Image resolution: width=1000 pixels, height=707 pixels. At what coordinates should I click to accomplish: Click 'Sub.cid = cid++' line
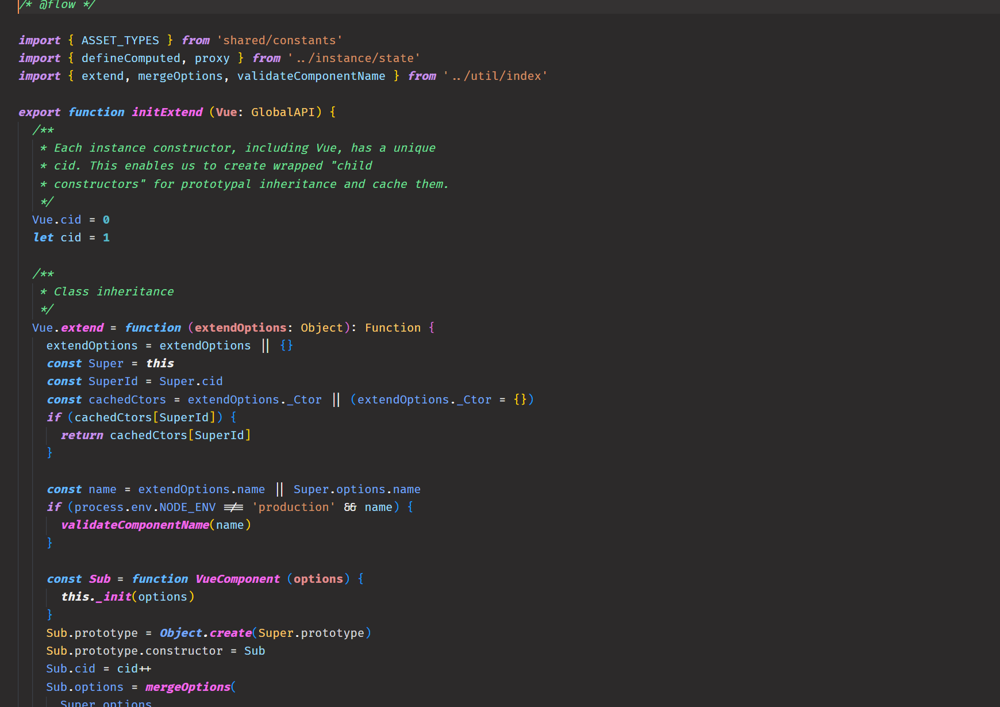click(99, 668)
